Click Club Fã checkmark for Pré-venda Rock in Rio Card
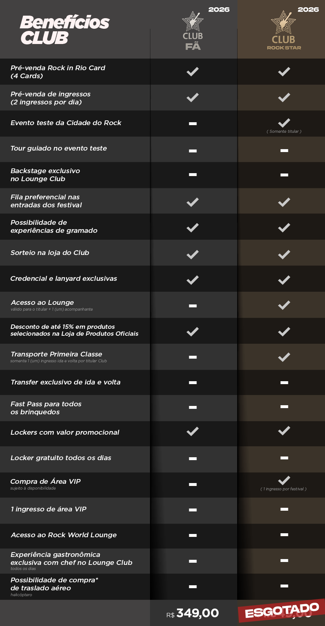This screenshot has height=626, width=325. [x=192, y=72]
